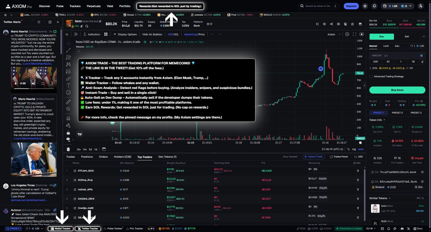The height and width of the screenshot is (232, 431).
Task: Open the chart layout grid icon
Action: [x=106, y=34]
